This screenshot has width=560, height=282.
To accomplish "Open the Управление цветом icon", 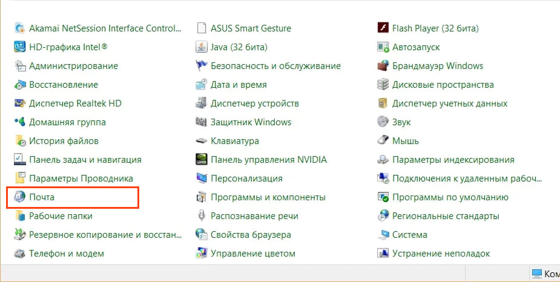I will pos(202,254).
